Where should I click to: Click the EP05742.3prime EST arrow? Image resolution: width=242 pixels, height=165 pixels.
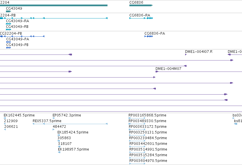pos(53,118)
